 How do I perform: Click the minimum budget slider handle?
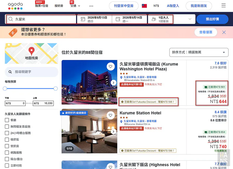coord(5,89)
